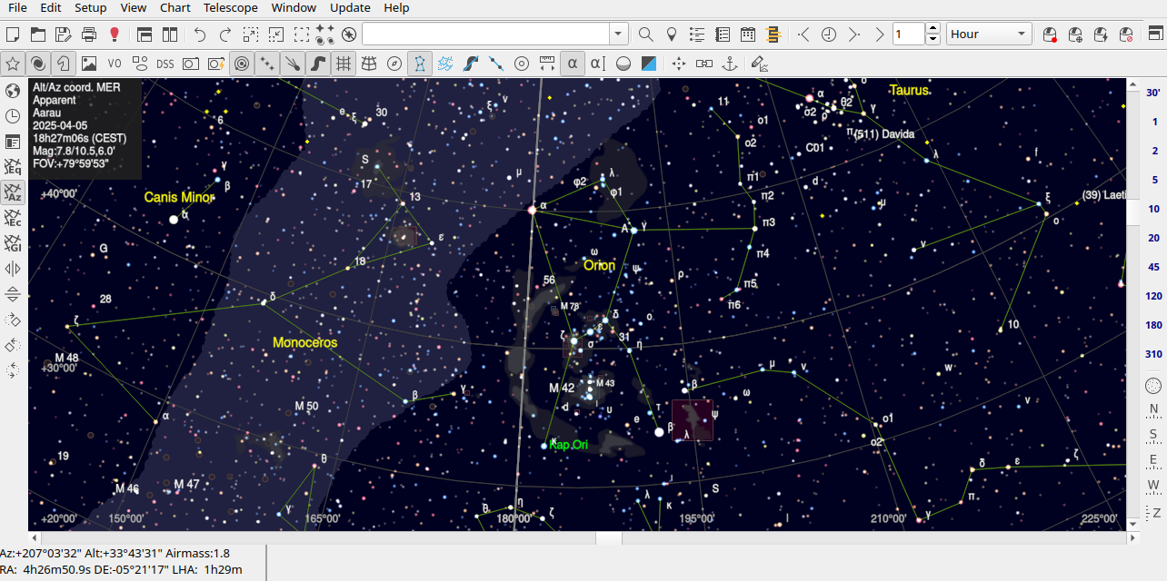Click the globe icon in left sidebar
This screenshot has height=581, width=1167.
(13, 91)
